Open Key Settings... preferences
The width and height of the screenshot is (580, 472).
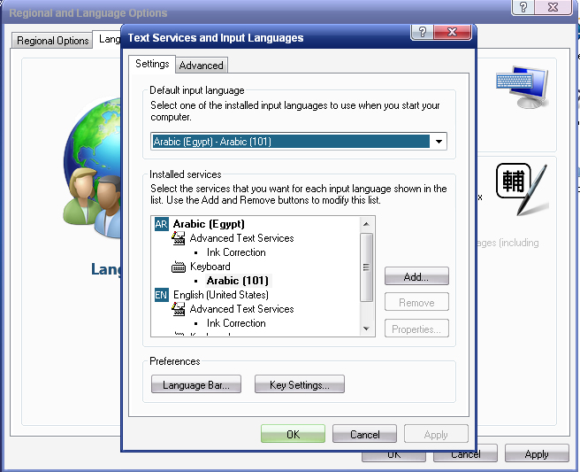(x=299, y=384)
